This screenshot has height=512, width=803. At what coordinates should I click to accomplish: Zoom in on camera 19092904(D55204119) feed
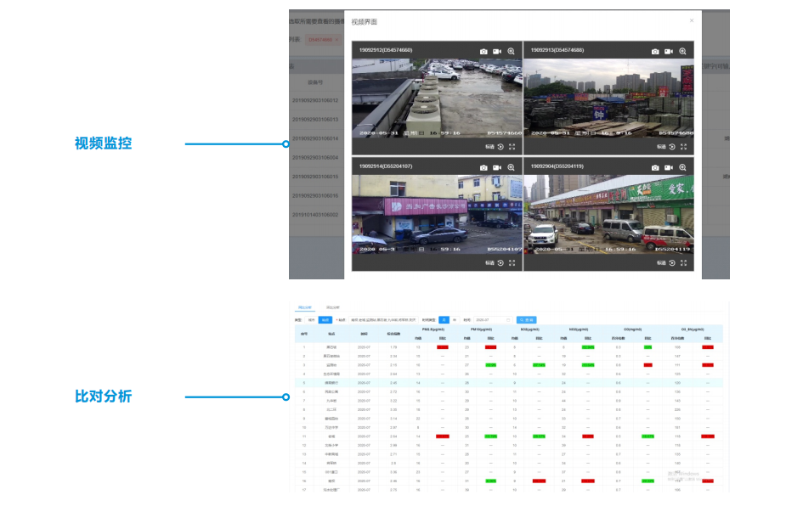click(x=682, y=167)
